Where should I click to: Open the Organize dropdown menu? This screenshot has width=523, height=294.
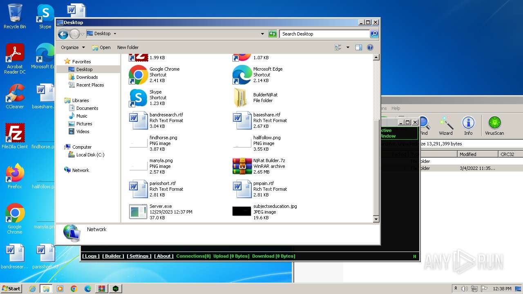[x=73, y=47]
